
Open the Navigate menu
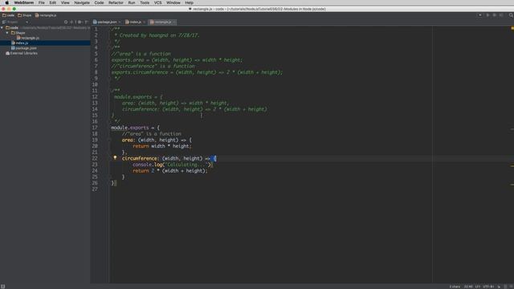[x=82, y=2]
